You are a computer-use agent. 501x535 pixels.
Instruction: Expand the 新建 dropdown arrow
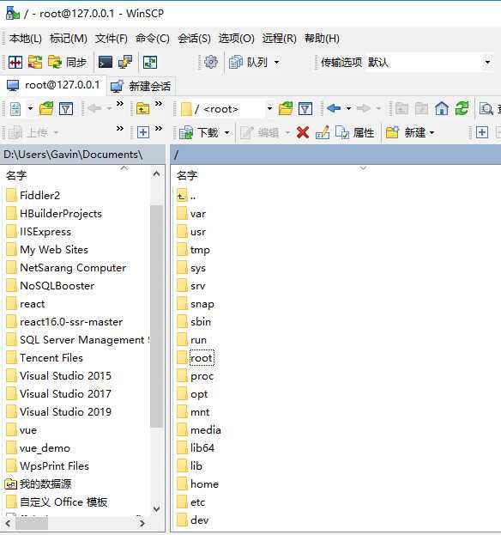[432, 132]
